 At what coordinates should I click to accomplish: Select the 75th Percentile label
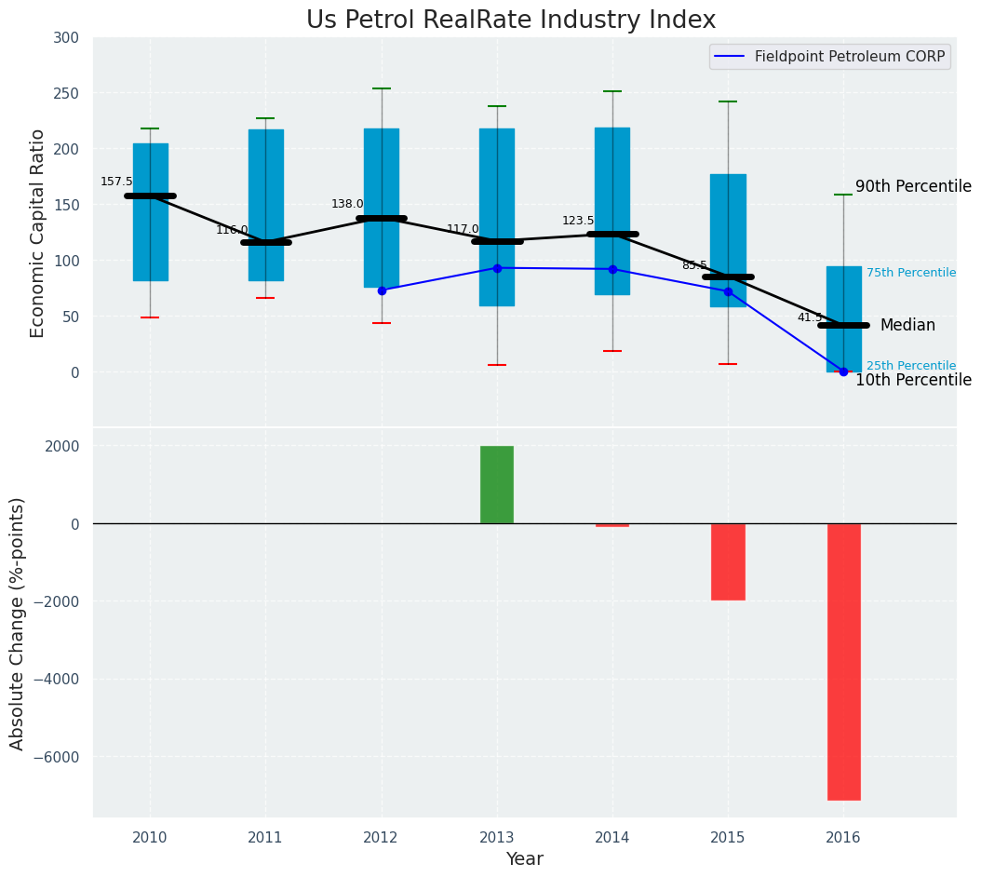(x=910, y=274)
